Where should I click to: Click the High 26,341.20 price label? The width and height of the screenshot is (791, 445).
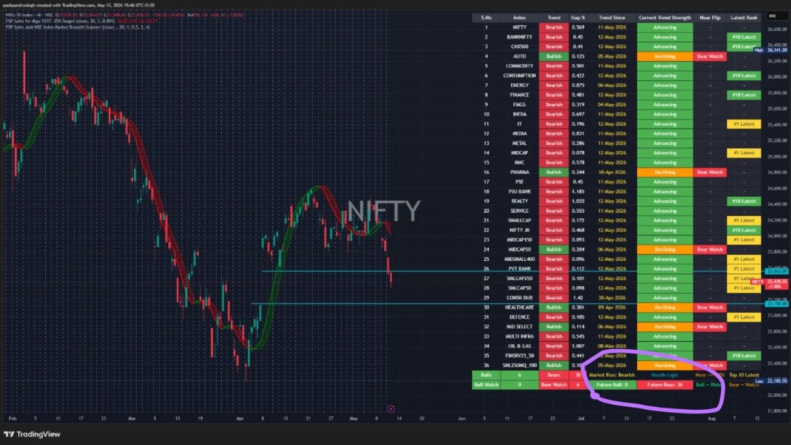(771, 49)
